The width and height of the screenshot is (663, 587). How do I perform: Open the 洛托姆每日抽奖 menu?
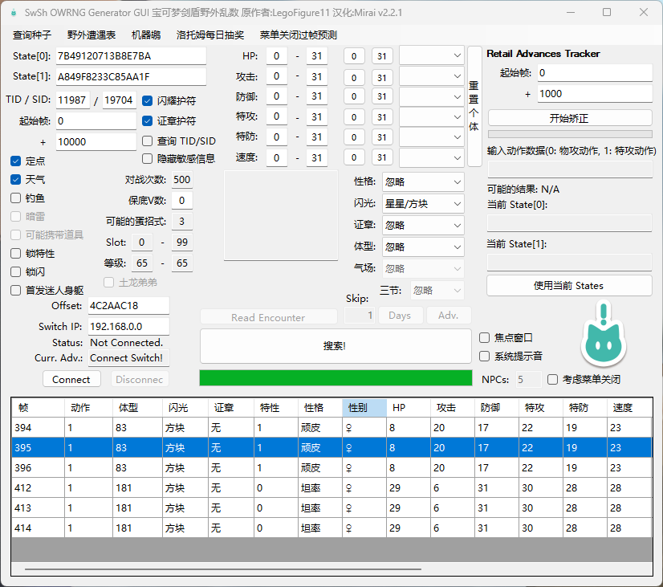(x=210, y=35)
